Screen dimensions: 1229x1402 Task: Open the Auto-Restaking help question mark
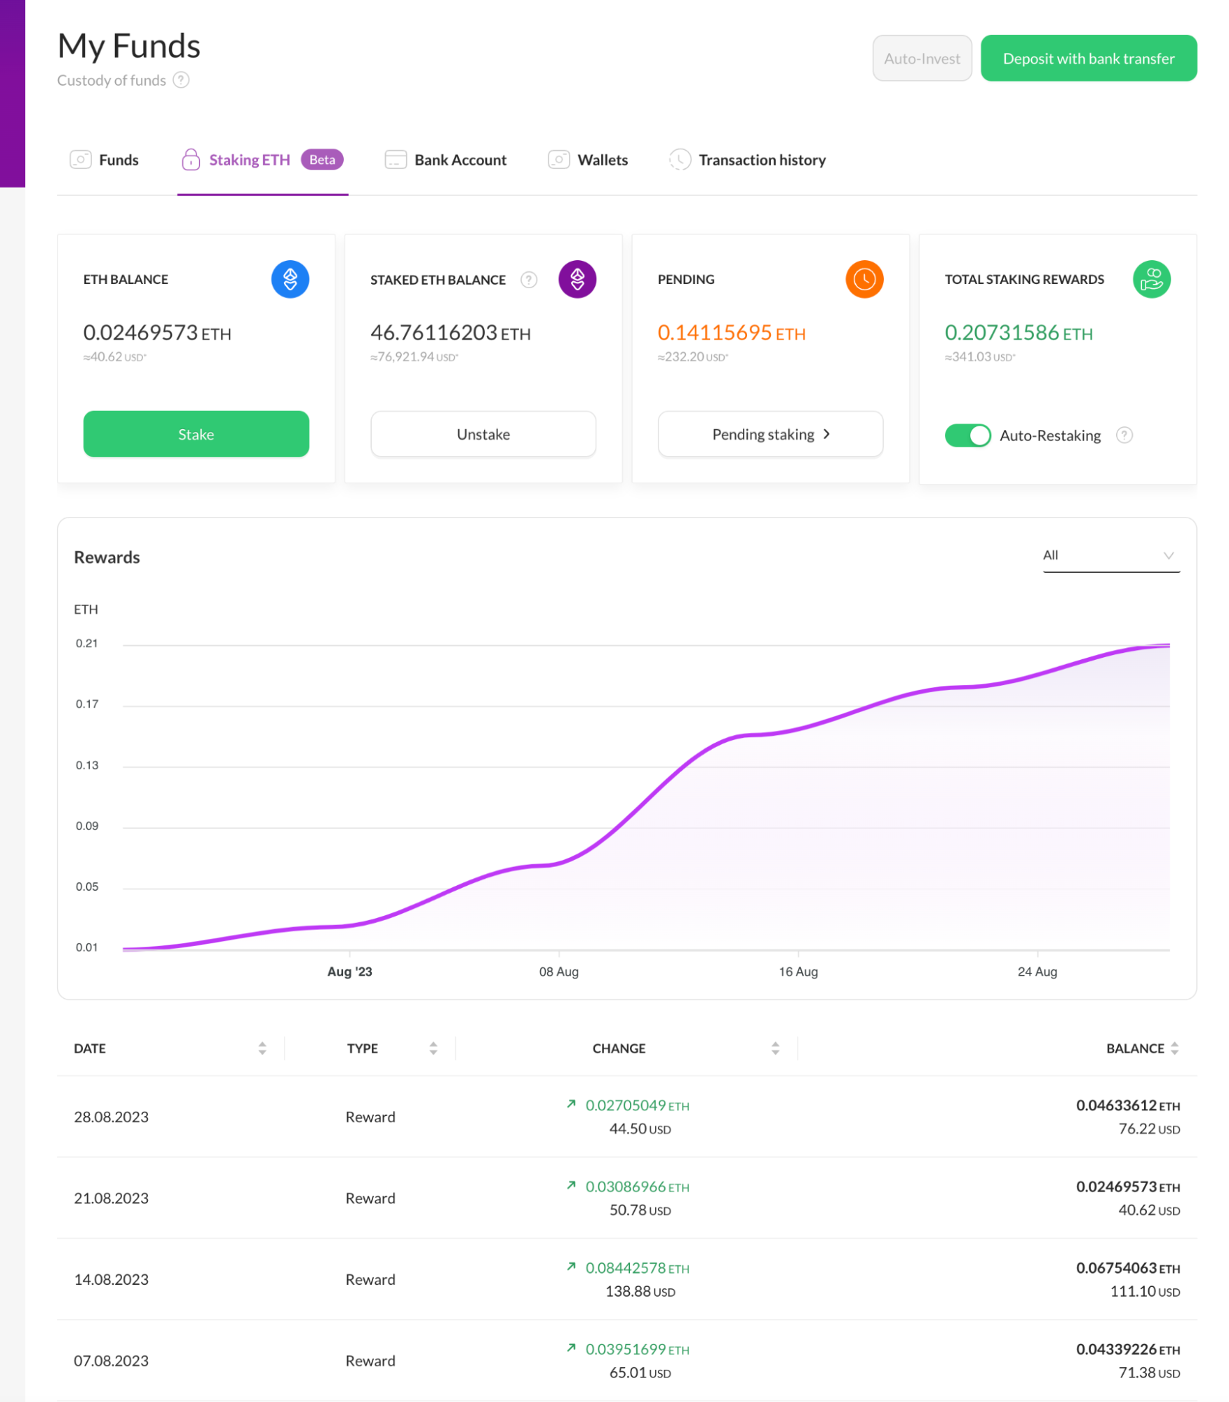[x=1124, y=436]
